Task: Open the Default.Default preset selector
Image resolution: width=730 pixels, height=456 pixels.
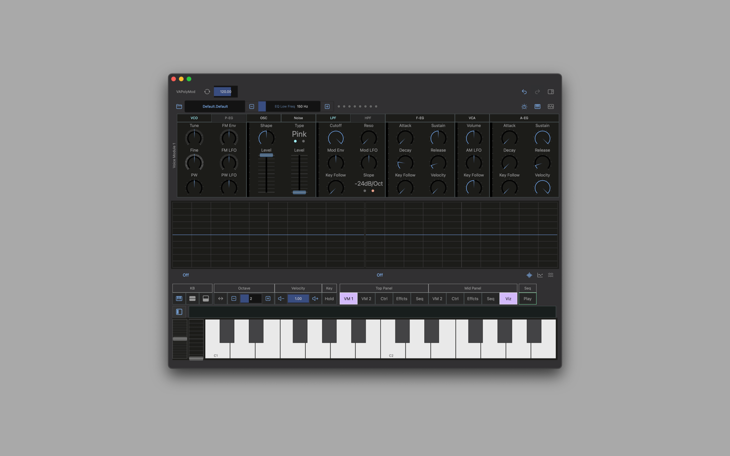Action: point(215,106)
